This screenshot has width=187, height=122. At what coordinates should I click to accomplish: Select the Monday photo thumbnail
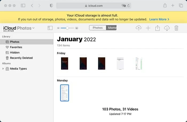64,93
